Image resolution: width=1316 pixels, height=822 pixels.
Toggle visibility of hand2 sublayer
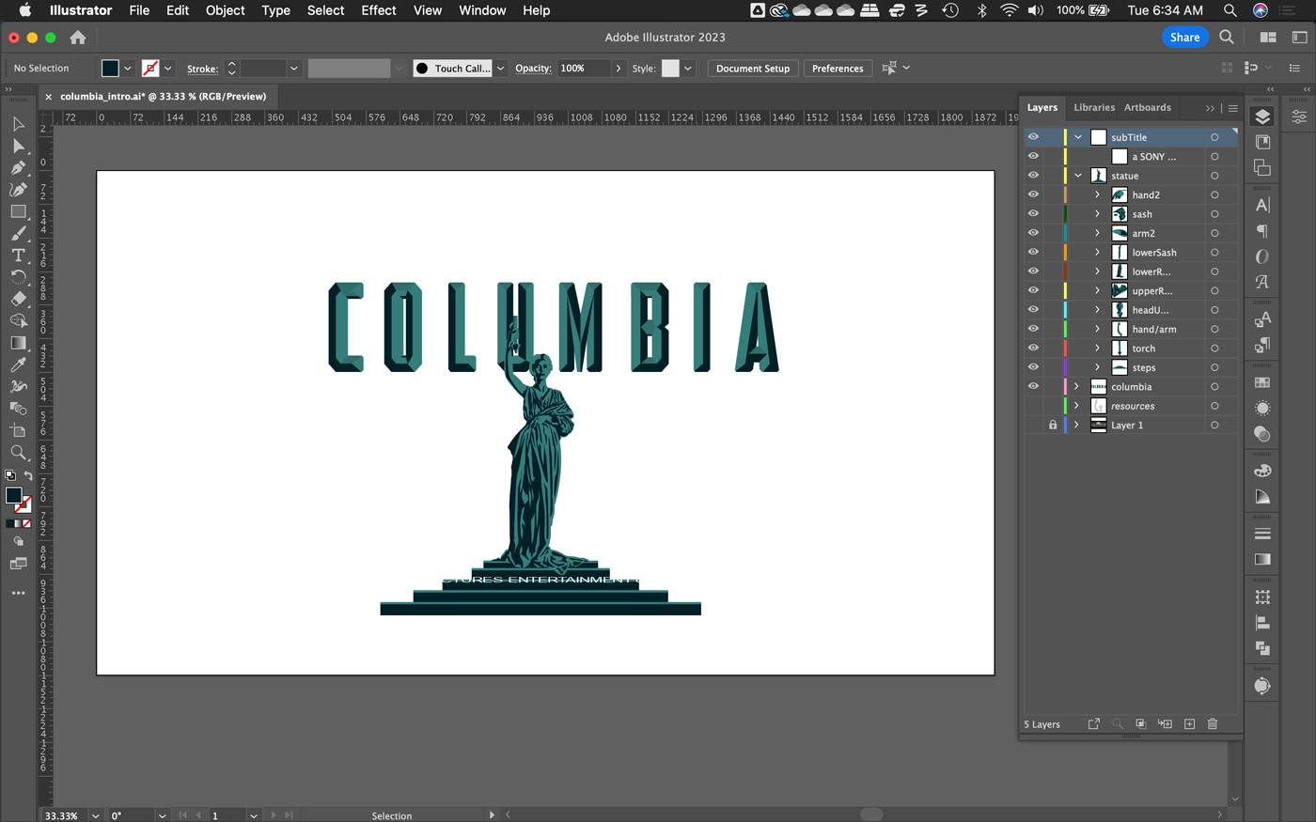1033,194
